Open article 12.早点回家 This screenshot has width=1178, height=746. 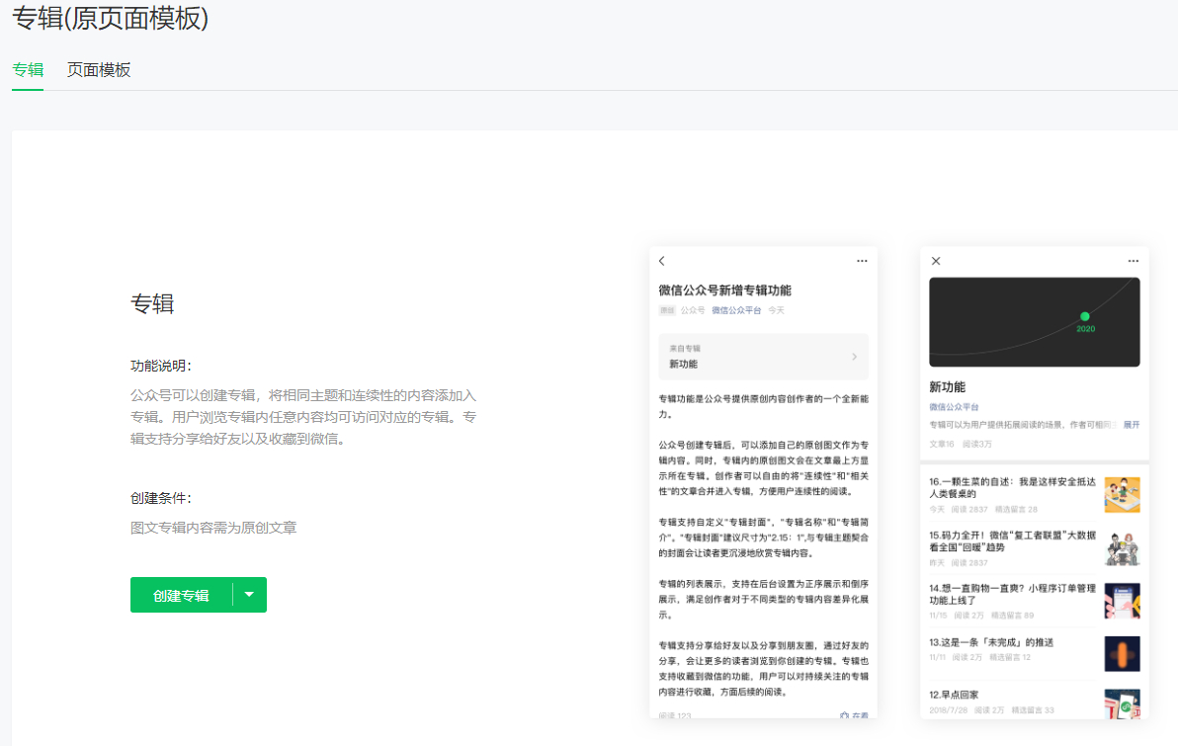click(x=954, y=695)
